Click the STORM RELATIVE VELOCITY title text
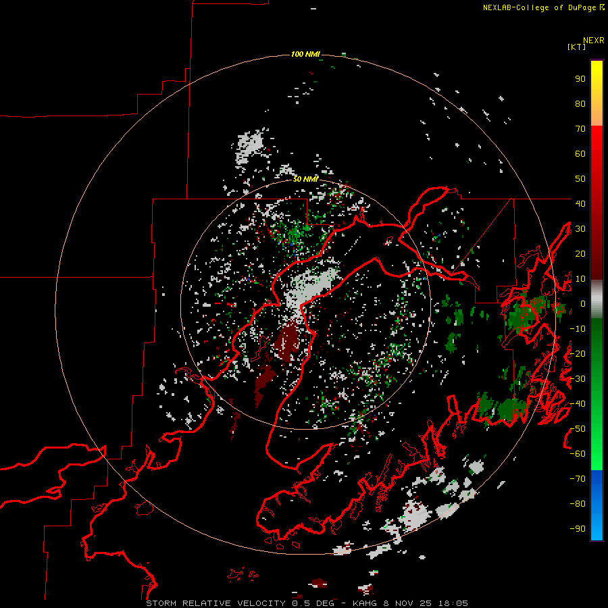The width and height of the screenshot is (608, 608). (x=216, y=603)
